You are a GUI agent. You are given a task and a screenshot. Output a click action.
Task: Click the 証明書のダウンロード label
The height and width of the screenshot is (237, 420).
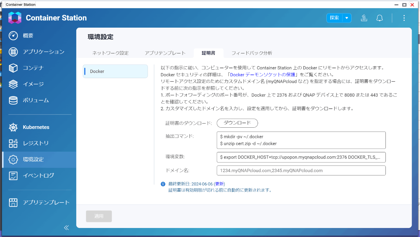[189, 123]
